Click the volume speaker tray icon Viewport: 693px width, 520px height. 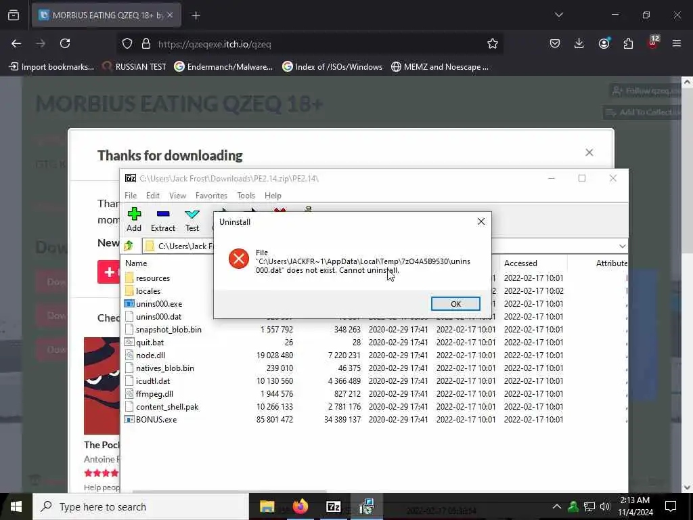(605, 506)
